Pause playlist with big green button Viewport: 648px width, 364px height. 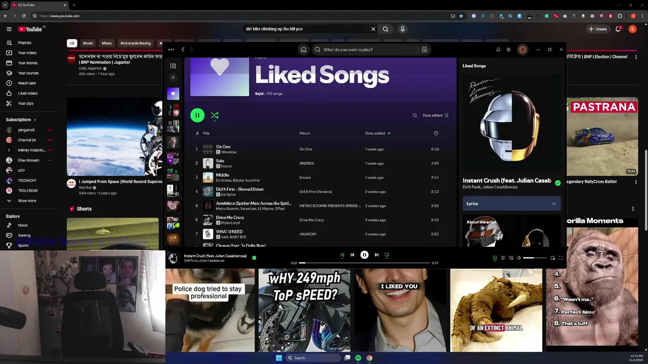click(197, 115)
